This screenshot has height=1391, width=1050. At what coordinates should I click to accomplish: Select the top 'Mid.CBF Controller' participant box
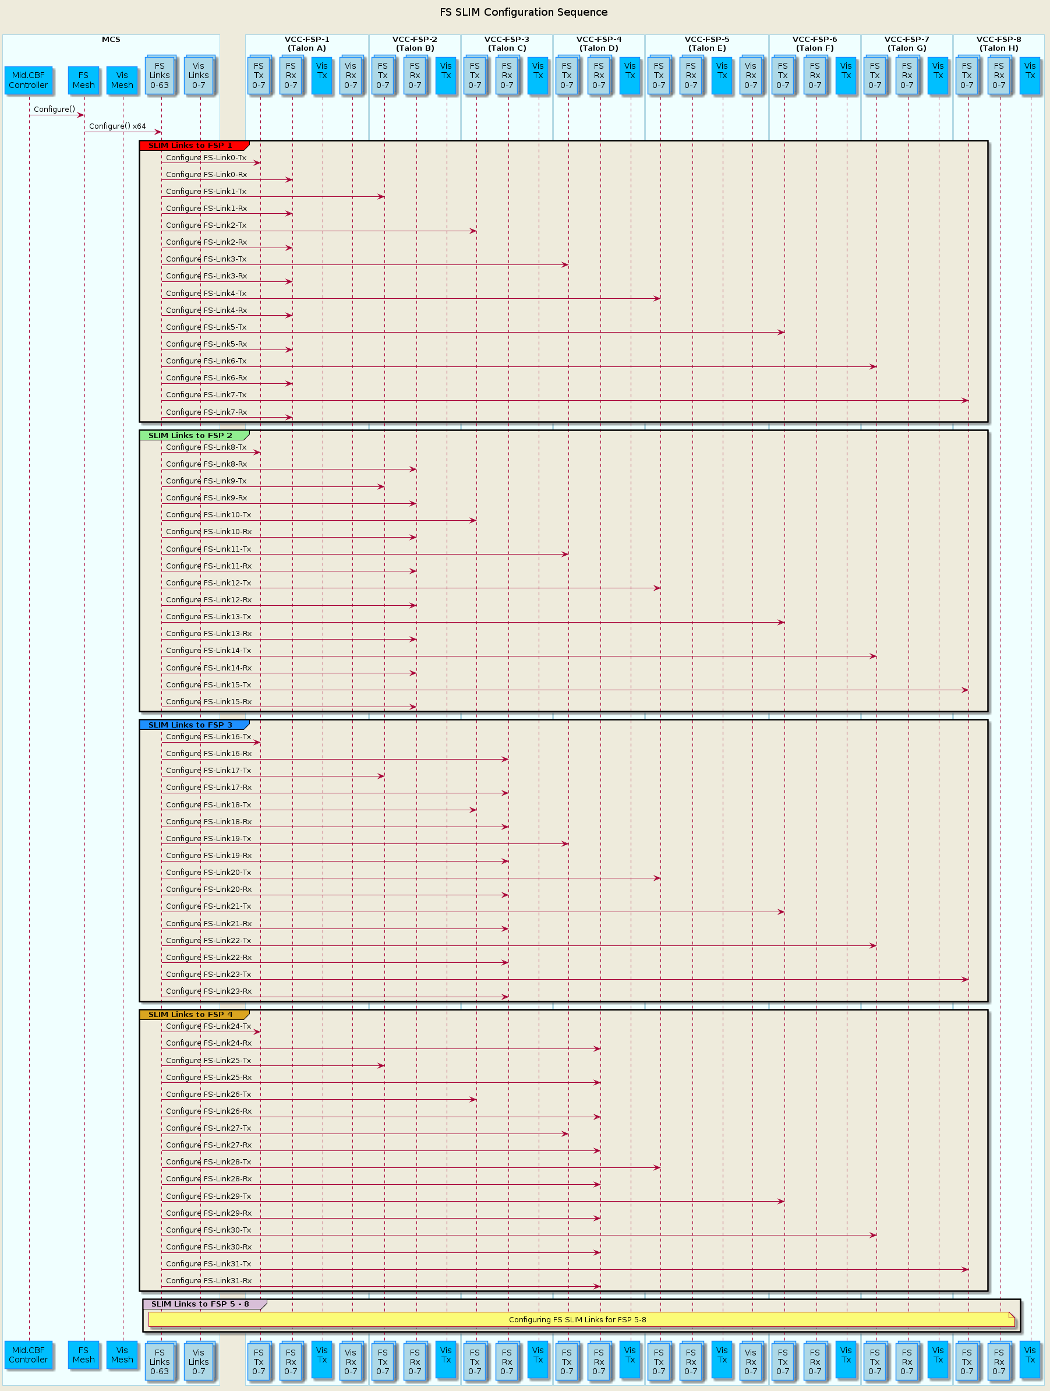tap(29, 80)
